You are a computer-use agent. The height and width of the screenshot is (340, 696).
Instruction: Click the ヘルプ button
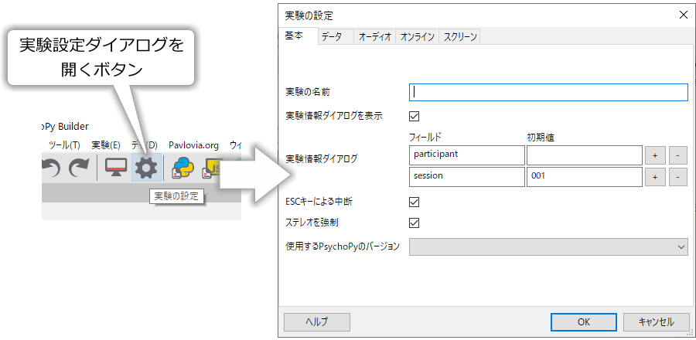pyautogui.click(x=317, y=322)
